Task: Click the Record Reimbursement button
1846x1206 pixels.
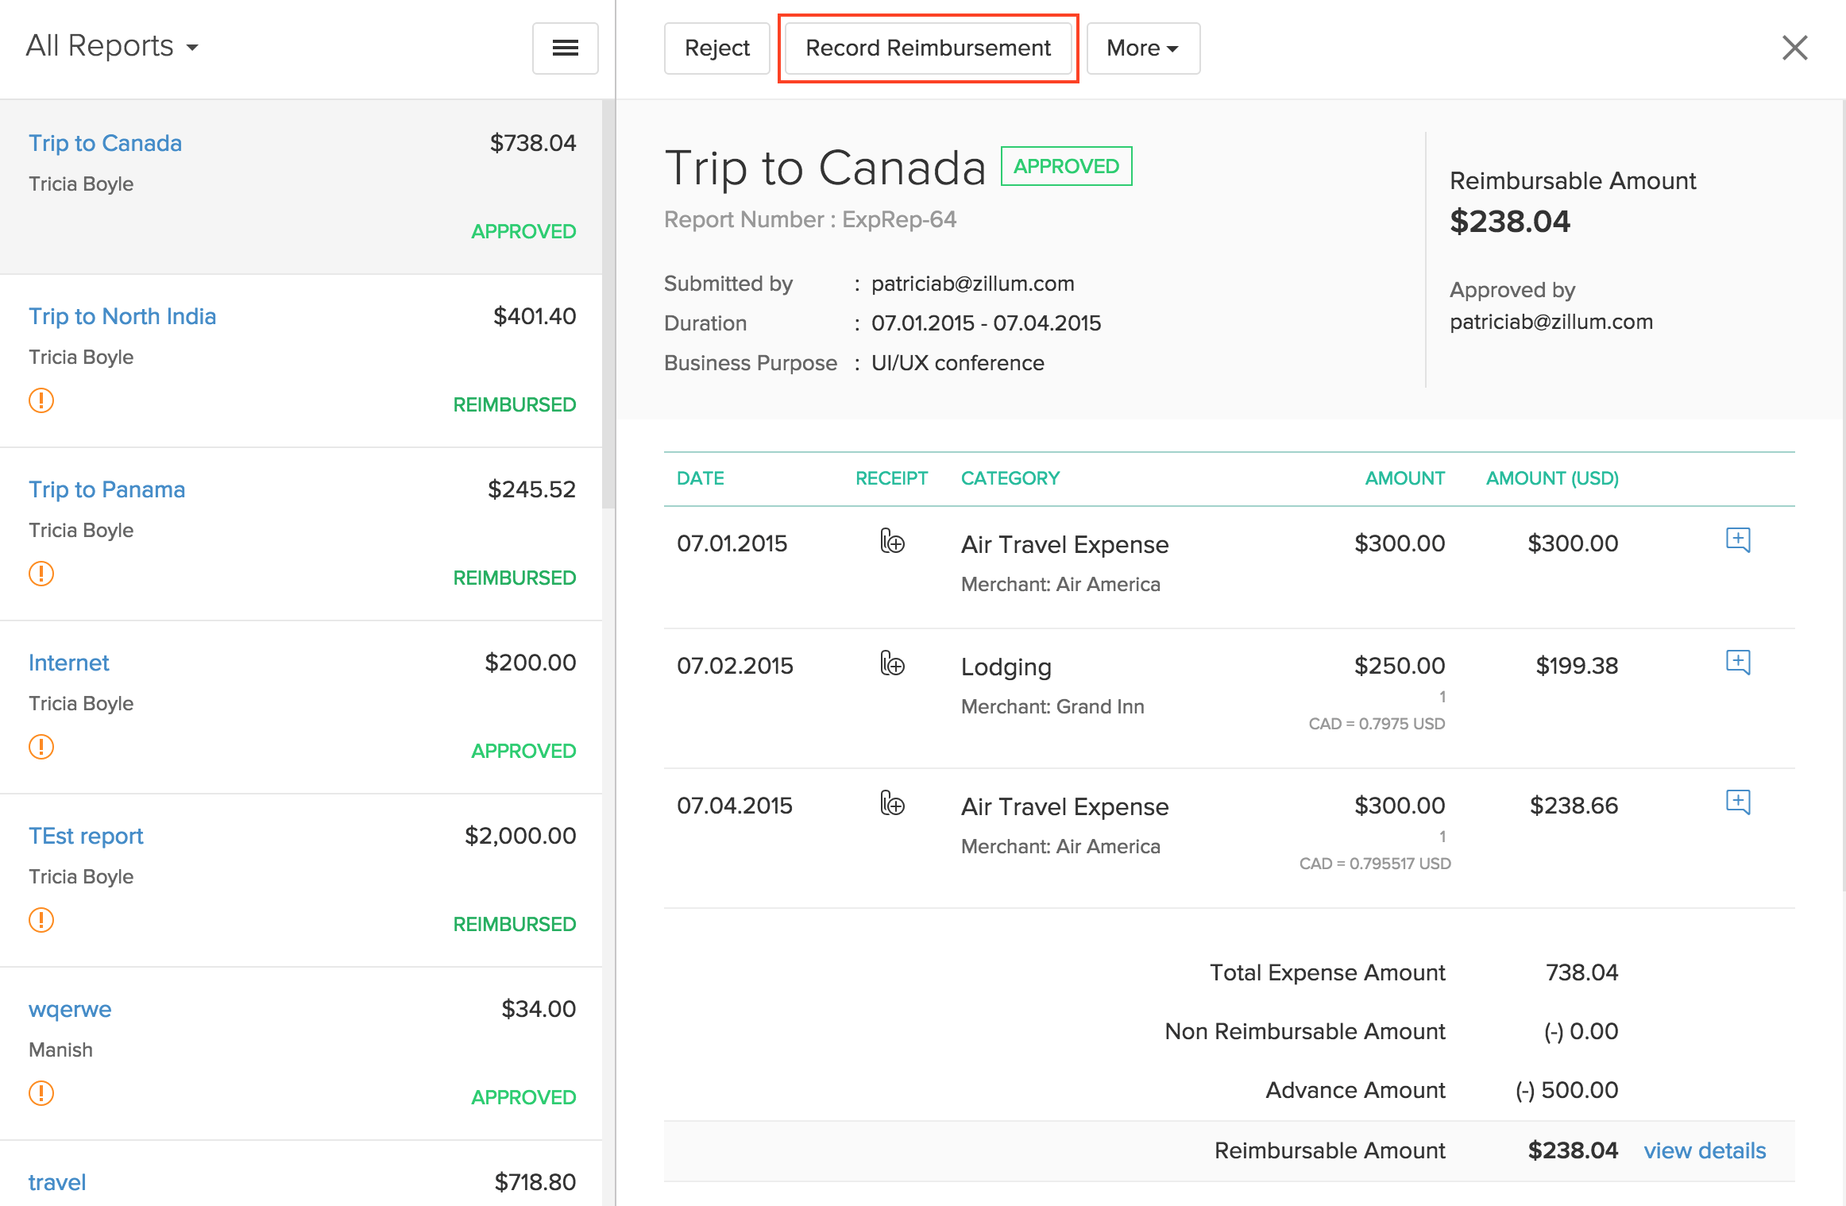Action: tap(927, 48)
